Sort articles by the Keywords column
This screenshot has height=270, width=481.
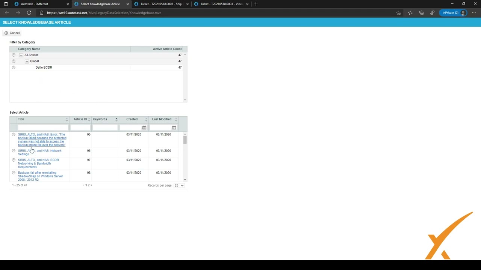(x=105, y=119)
